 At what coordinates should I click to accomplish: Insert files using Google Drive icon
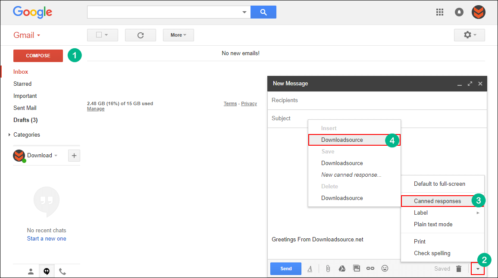[x=342, y=269]
